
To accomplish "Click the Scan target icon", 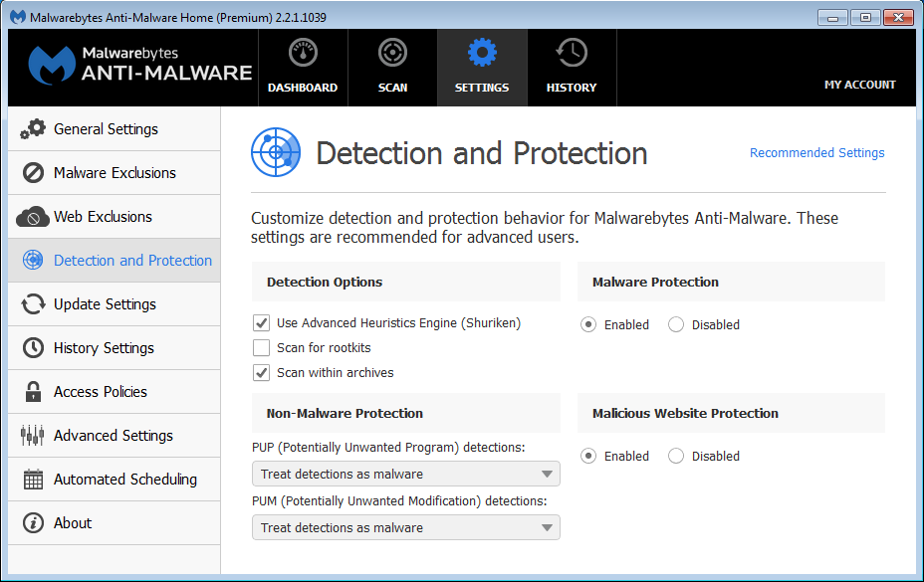I will 392,53.
